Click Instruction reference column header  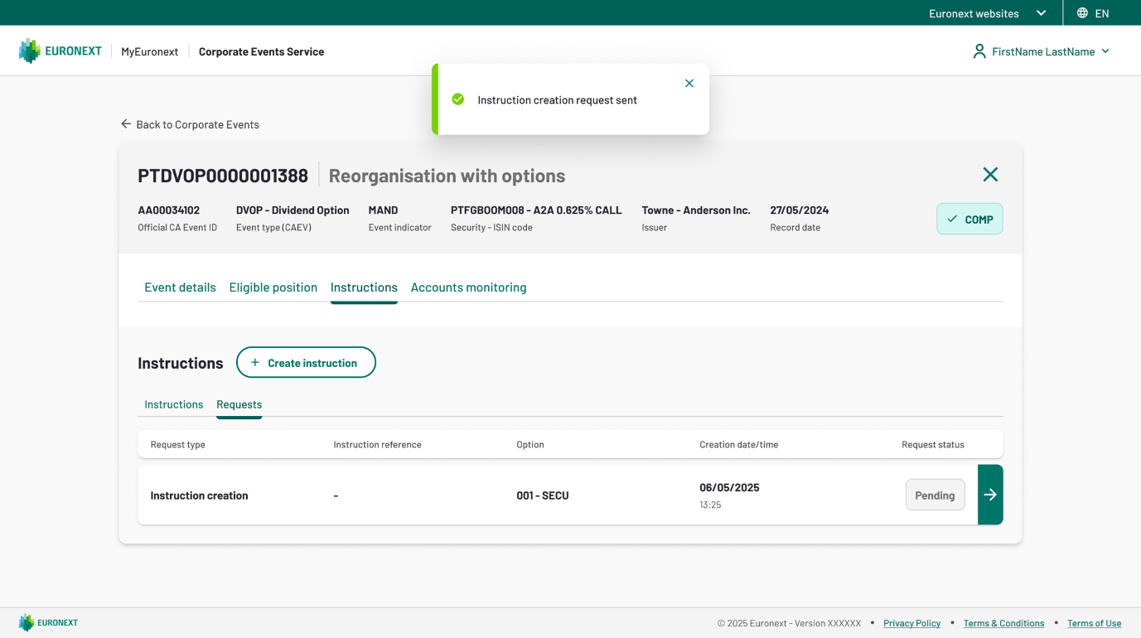(x=377, y=445)
